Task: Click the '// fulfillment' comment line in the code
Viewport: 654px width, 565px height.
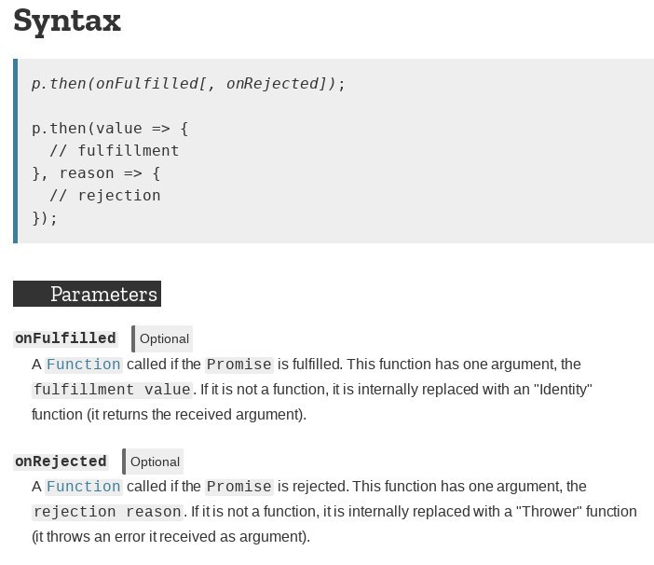Action: (115, 151)
